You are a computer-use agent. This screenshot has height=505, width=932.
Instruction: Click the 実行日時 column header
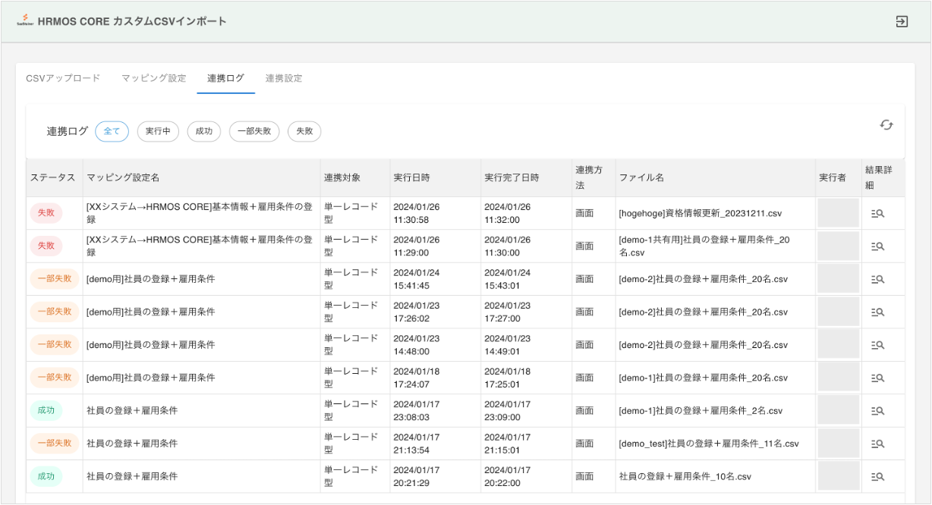pos(411,177)
